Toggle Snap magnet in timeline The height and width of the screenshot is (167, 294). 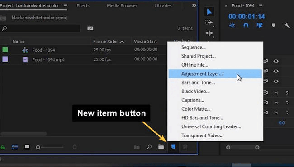[x=246, y=25]
